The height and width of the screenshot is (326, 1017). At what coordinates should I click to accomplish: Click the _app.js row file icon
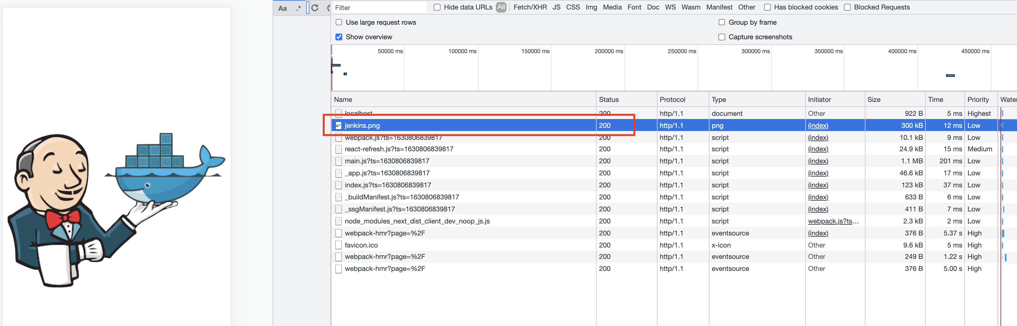(338, 173)
